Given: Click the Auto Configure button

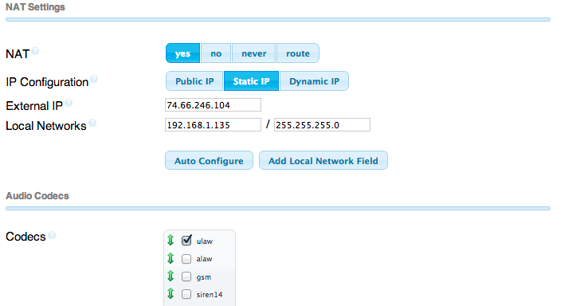Looking at the screenshot, I should (x=209, y=161).
